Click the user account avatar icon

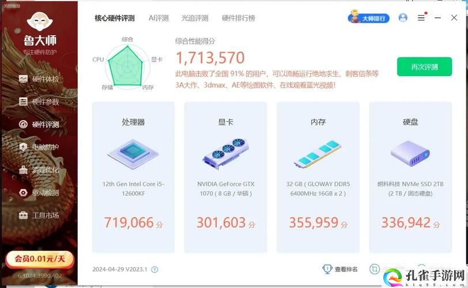(403, 18)
